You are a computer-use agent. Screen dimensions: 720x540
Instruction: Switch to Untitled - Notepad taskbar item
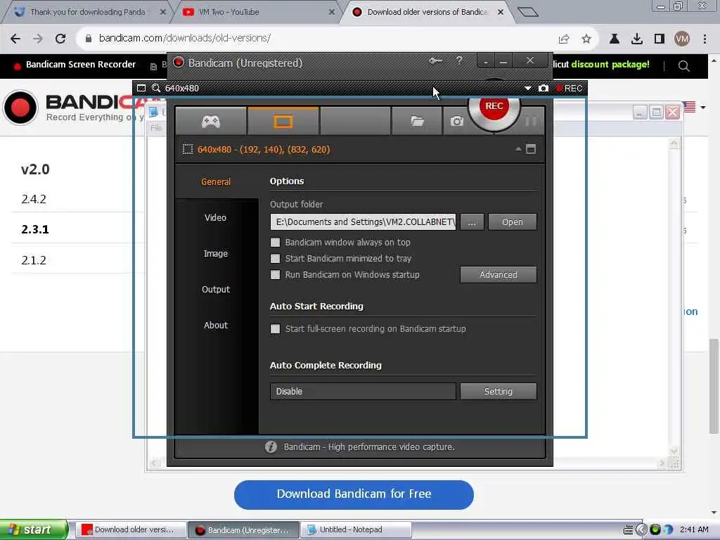coord(355,529)
